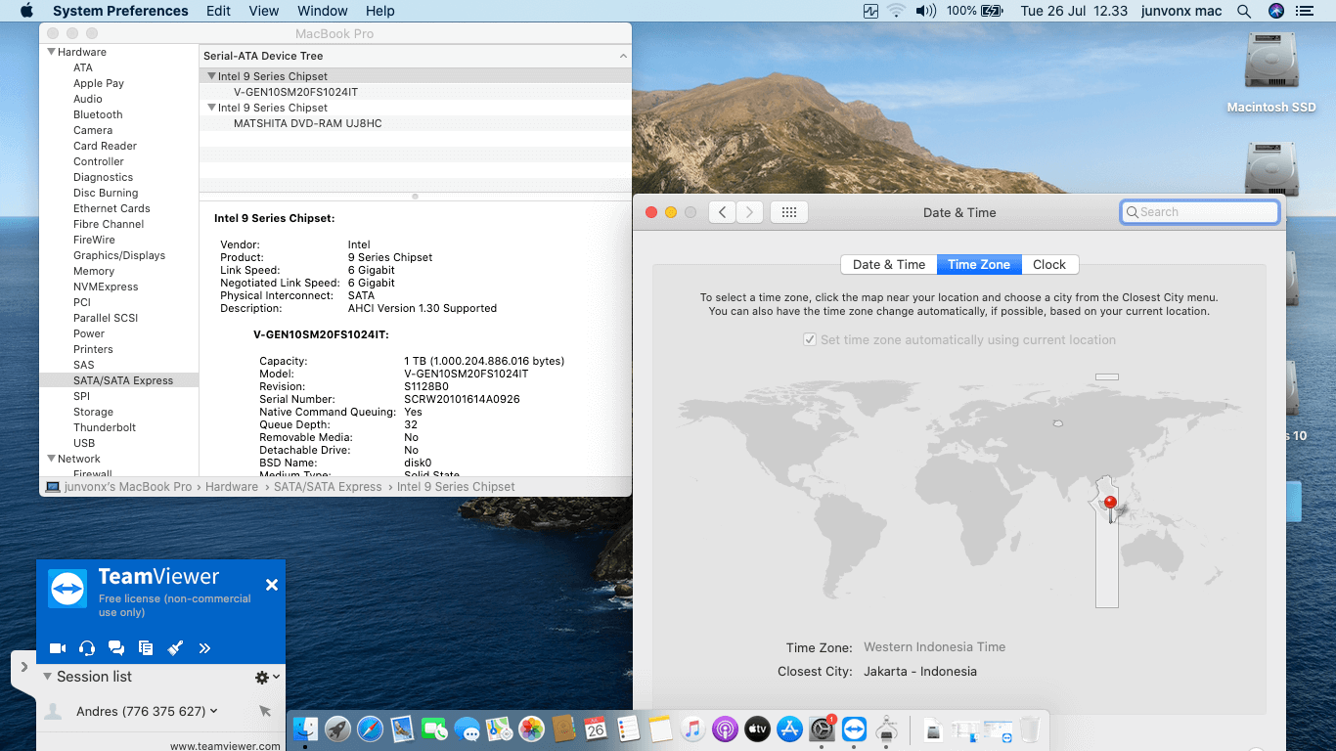Click the show all preferences grid button
This screenshot has width=1336, height=751.
point(789,212)
